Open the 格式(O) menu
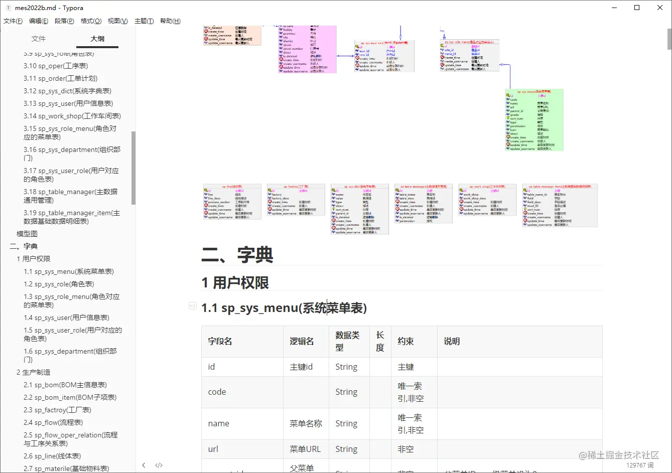Viewport: 672px width, 473px height. (91, 21)
